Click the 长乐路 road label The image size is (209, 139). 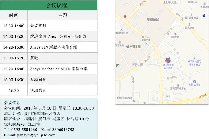point(147,59)
